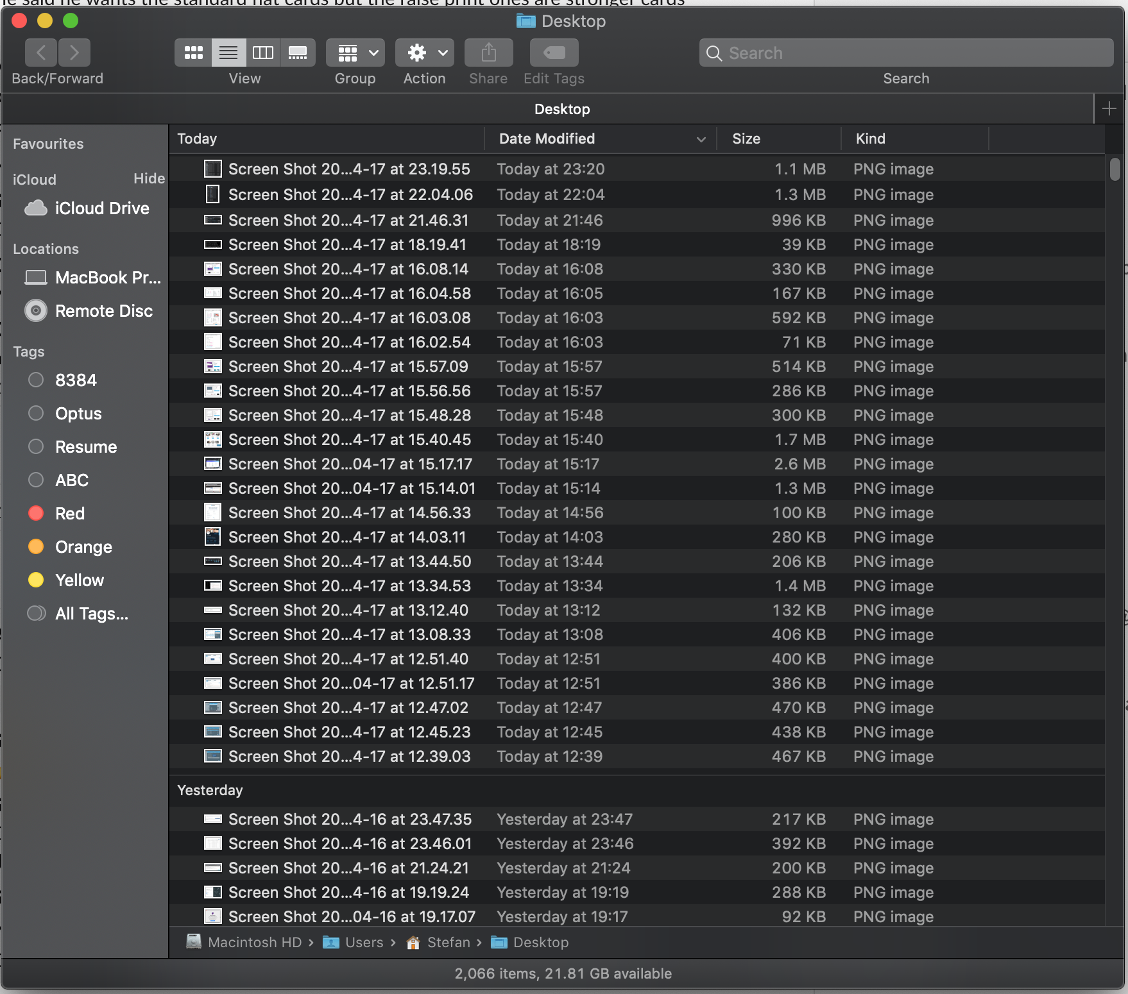This screenshot has width=1128, height=994.
Task: Switch to icon view
Action: (x=193, y=53)
